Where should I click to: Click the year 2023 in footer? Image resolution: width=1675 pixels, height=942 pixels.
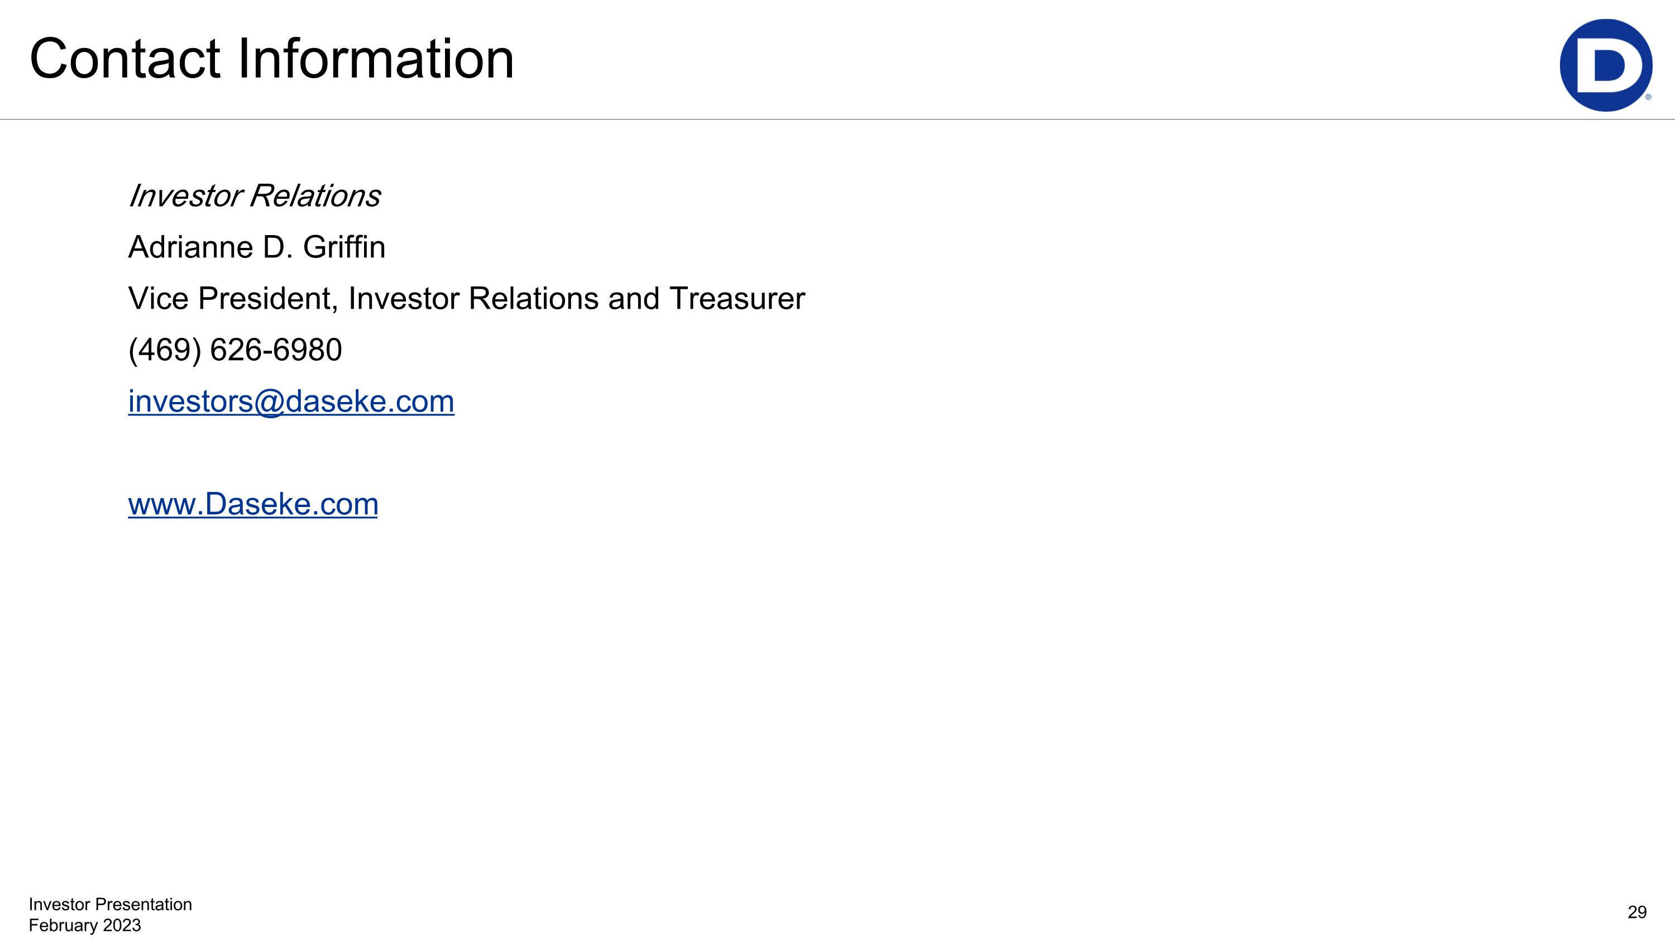121,925
